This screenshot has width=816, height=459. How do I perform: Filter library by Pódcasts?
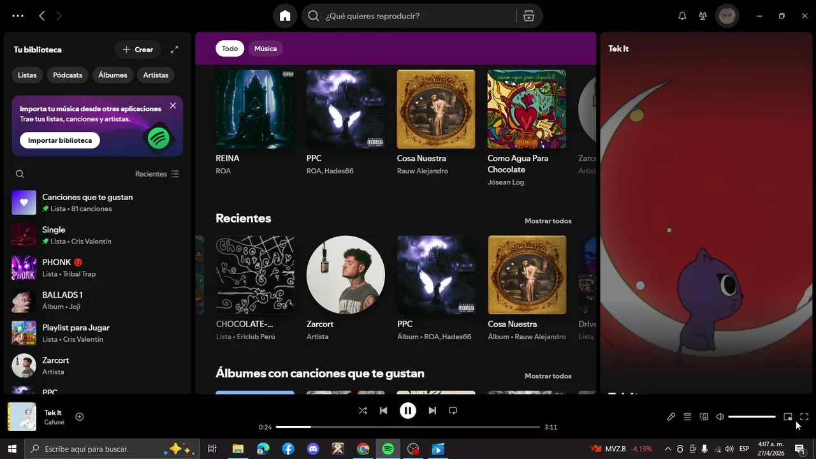click(68, 75)
